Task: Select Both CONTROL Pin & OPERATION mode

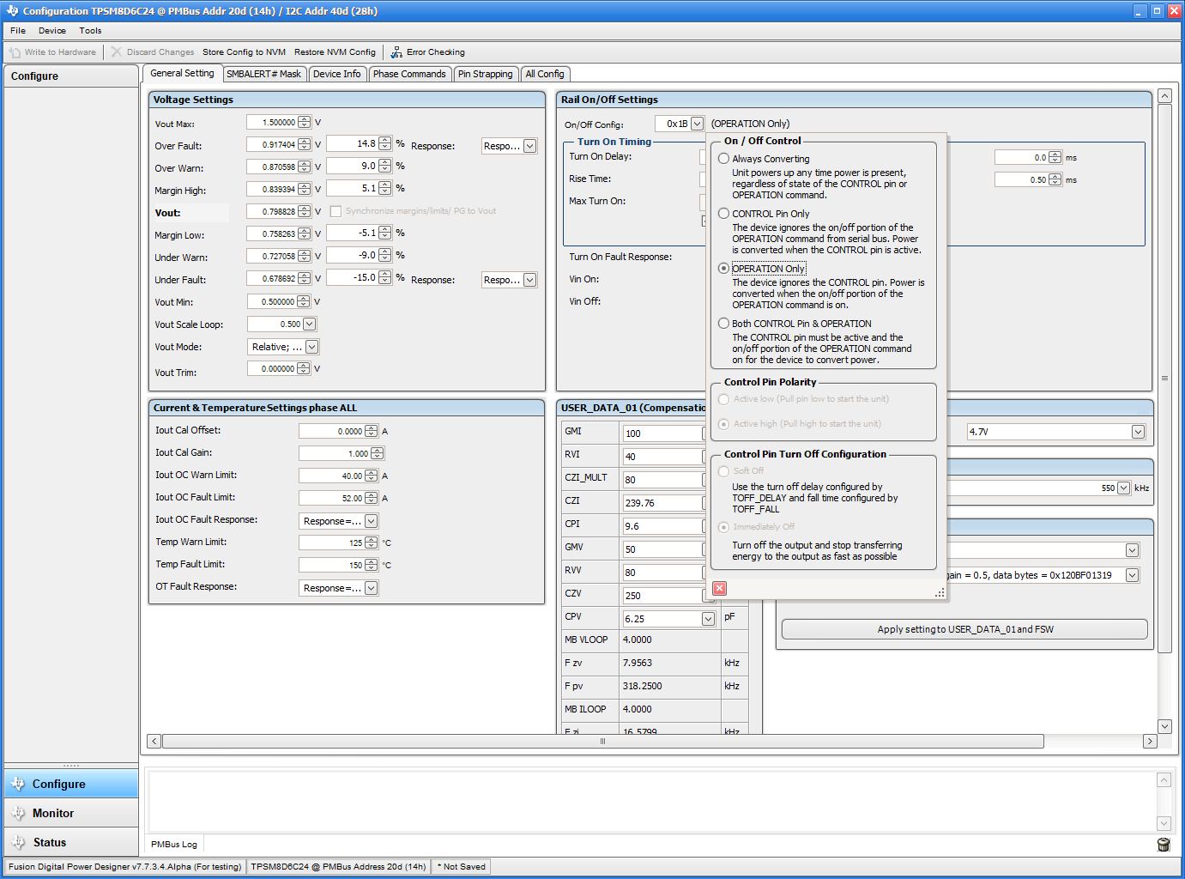Action: [x=723, y=323]
